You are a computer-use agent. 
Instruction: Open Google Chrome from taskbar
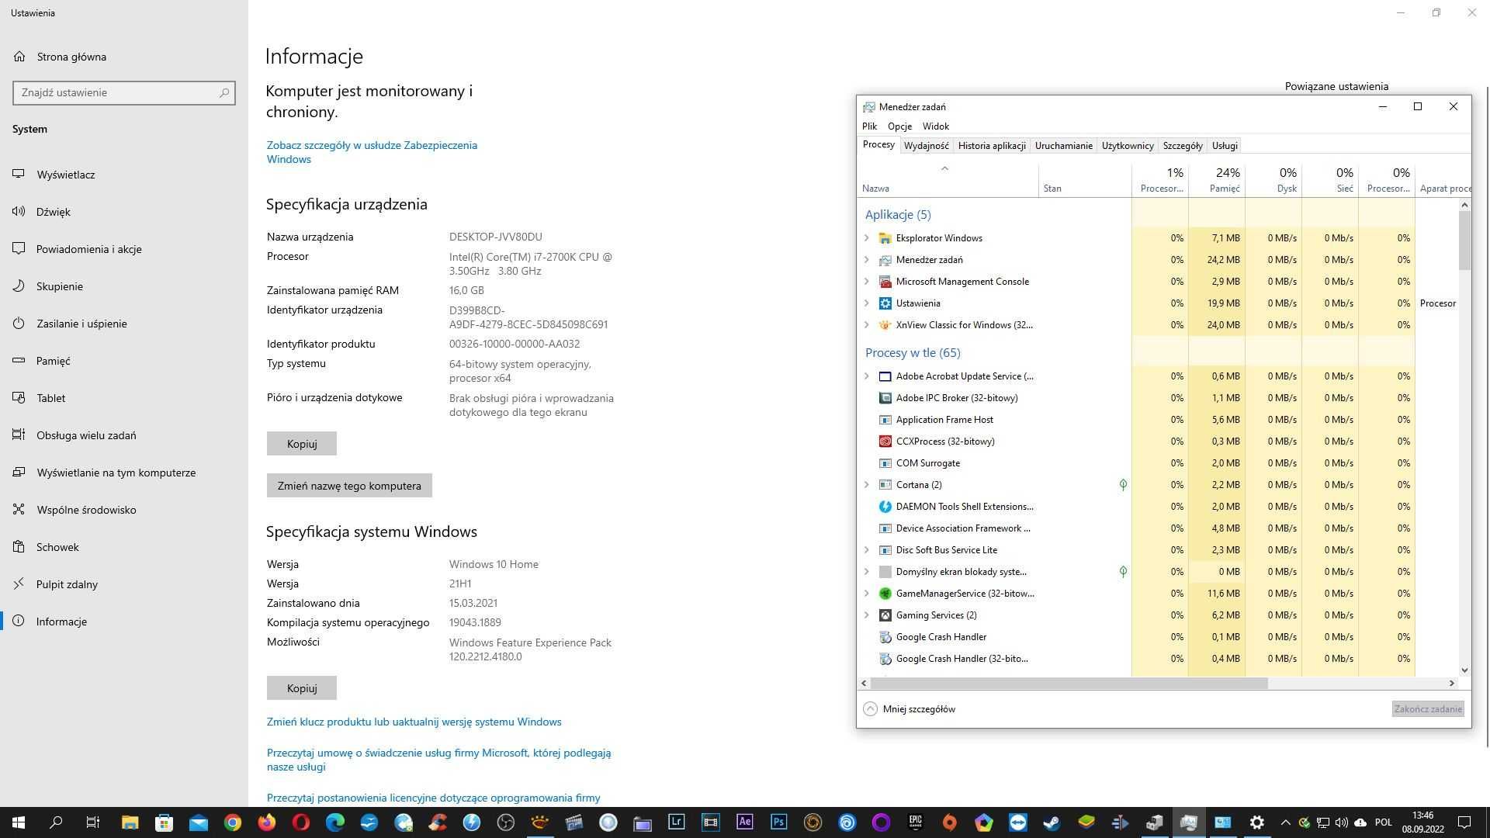pyautogui.click(x=233, y=822)
